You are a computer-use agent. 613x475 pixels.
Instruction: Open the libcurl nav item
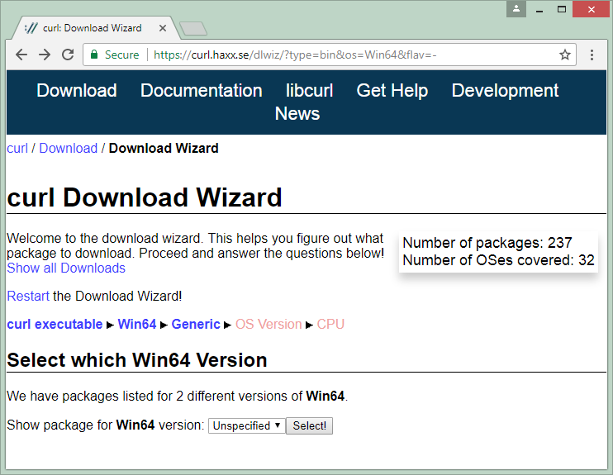coord(309,90)
